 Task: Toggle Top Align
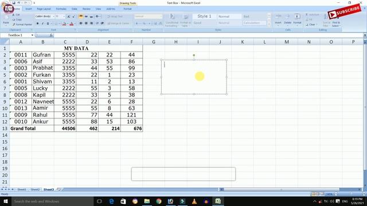(81, 17)
